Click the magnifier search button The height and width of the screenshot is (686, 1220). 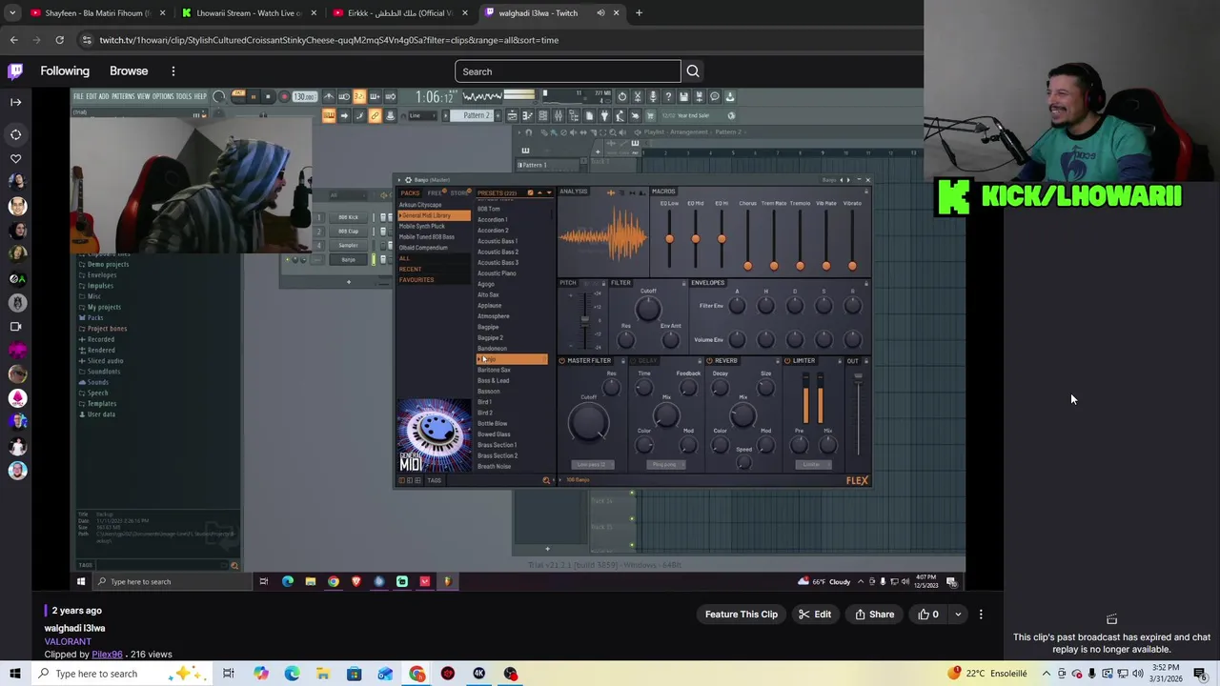pyautogui.click(x=693, y=71)
